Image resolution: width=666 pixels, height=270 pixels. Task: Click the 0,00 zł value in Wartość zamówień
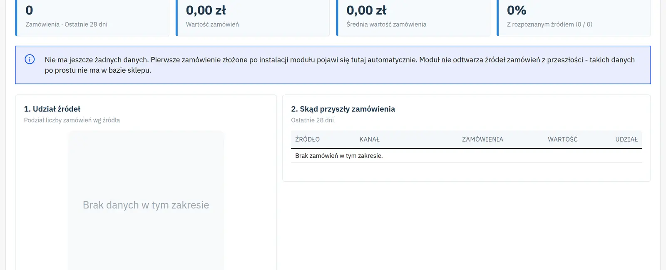click(x=206, y=10)
